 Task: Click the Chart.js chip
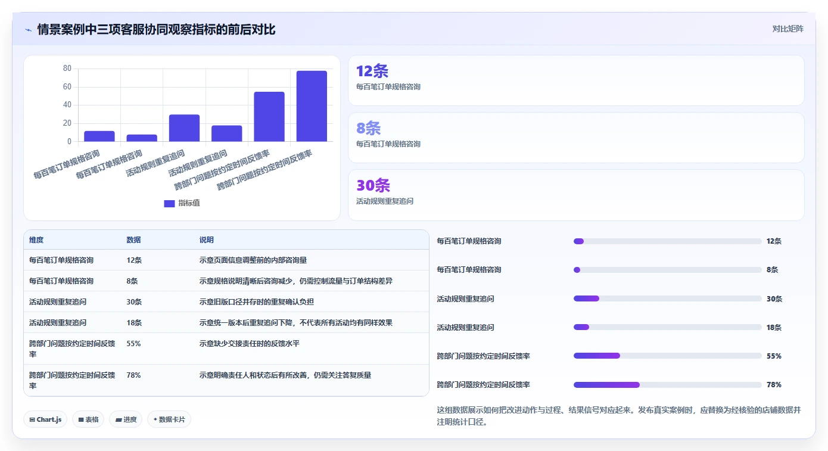point(46,419)
